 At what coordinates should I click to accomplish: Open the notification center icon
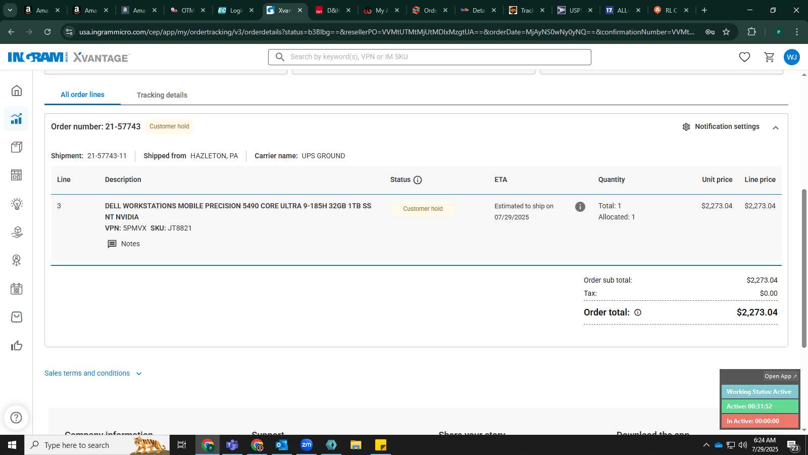click(x=793, y=445)
